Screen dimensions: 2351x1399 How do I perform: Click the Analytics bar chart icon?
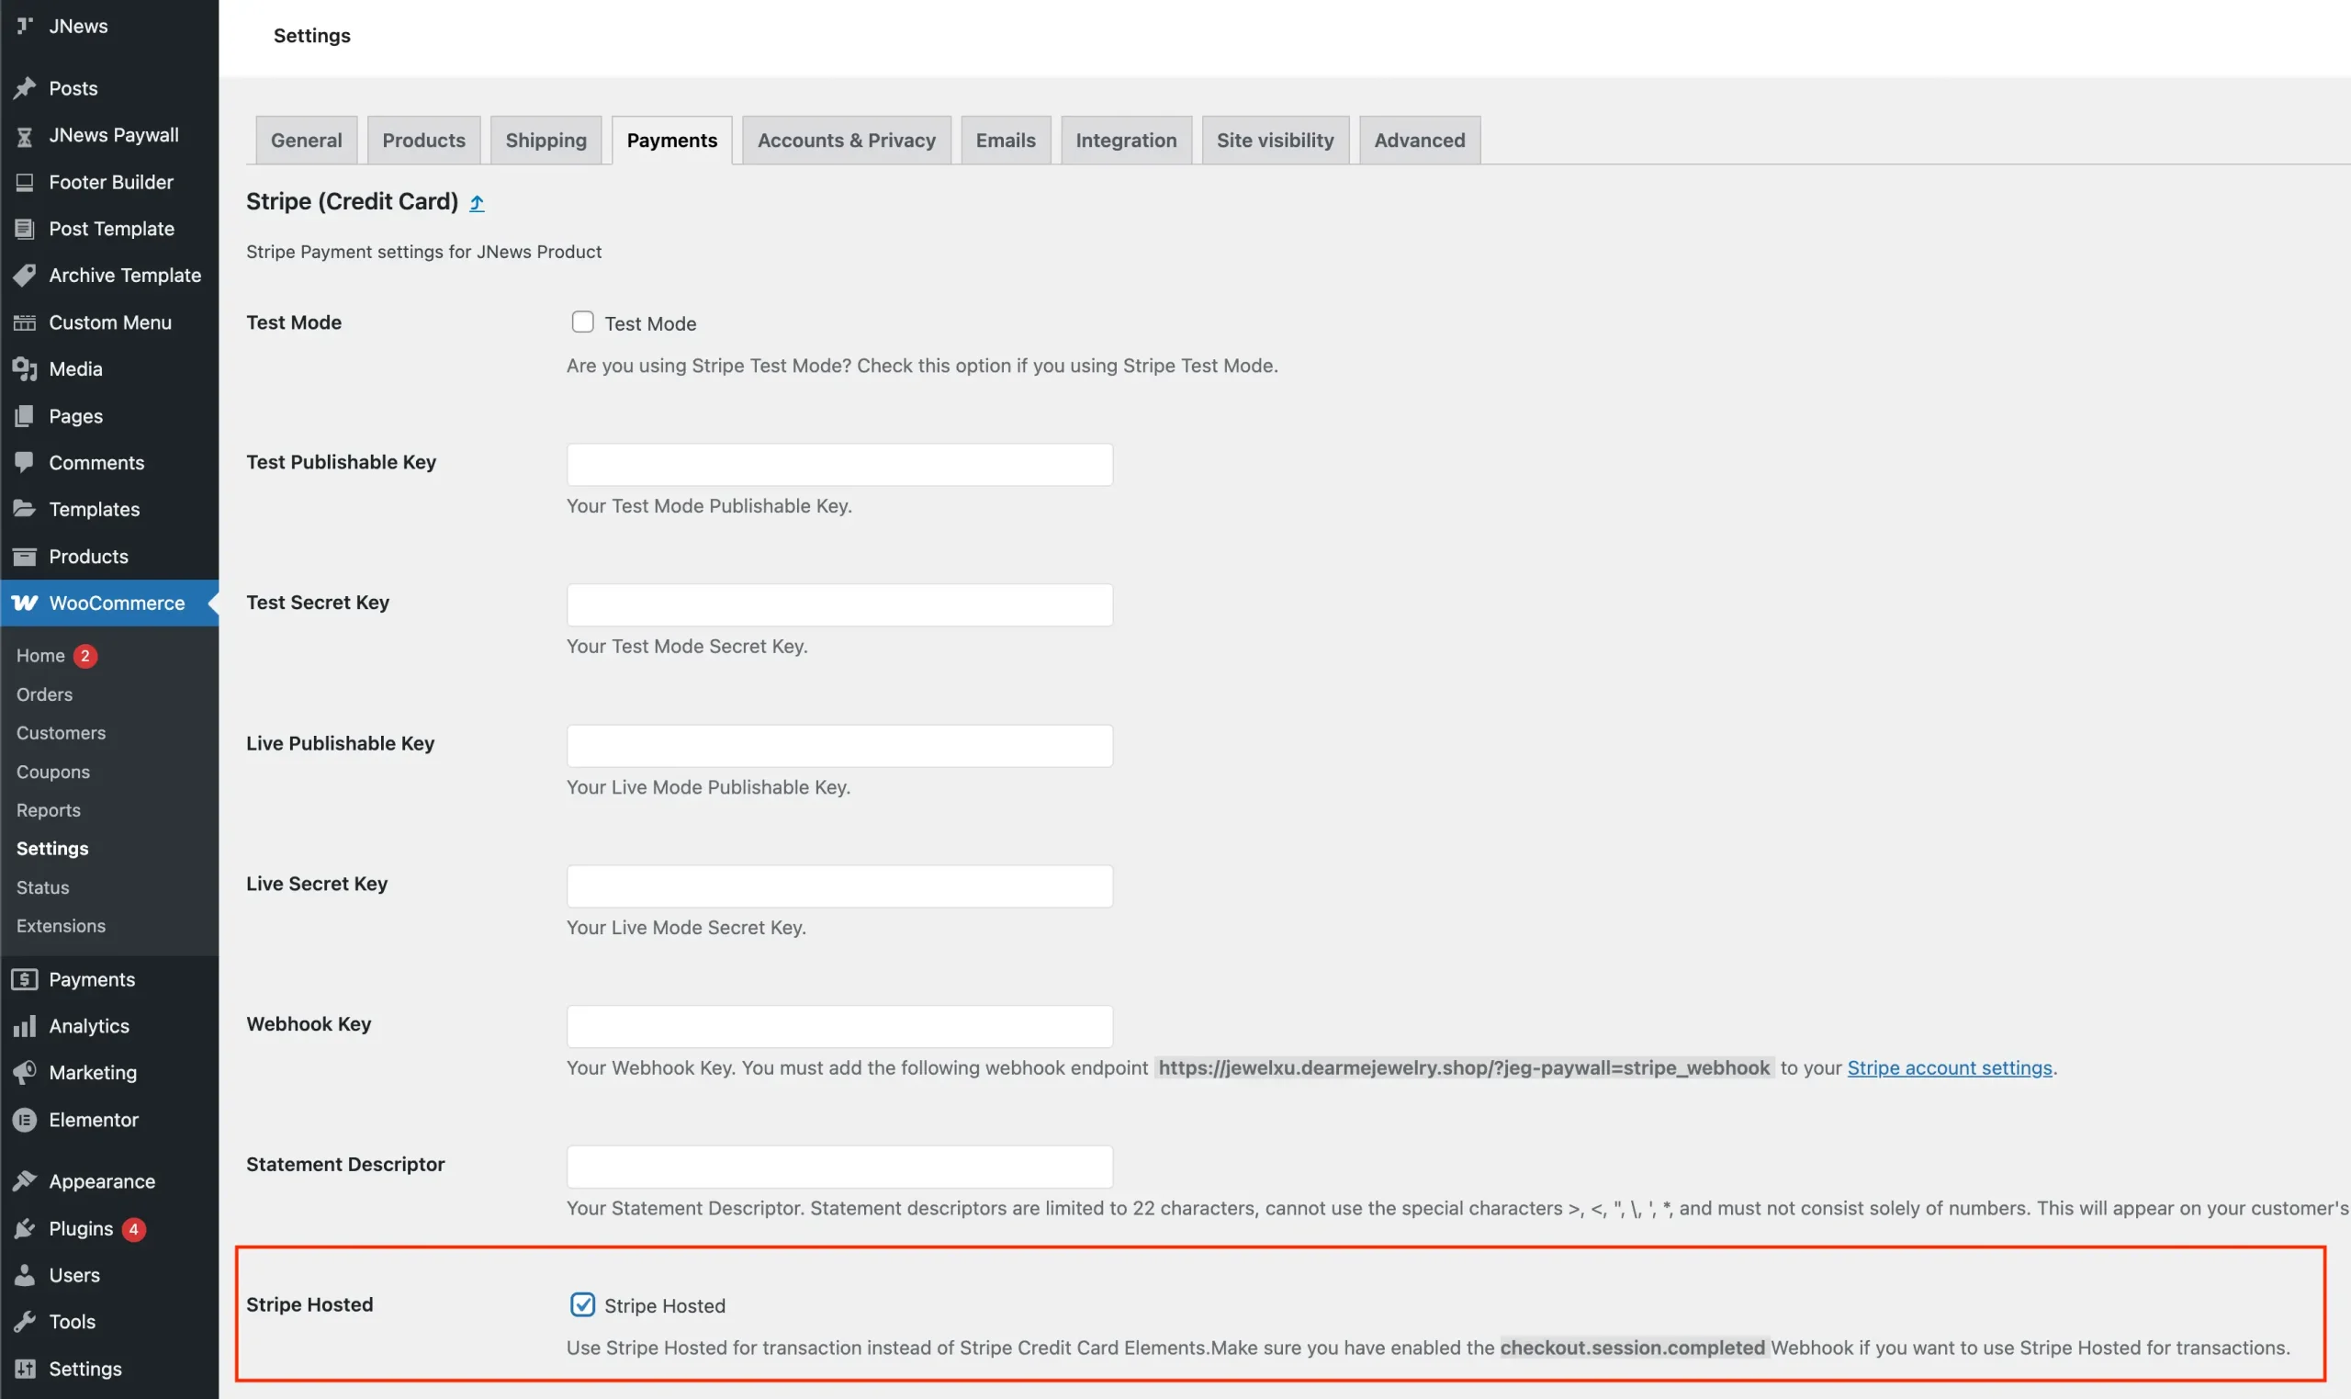[x=25, y=1026]
